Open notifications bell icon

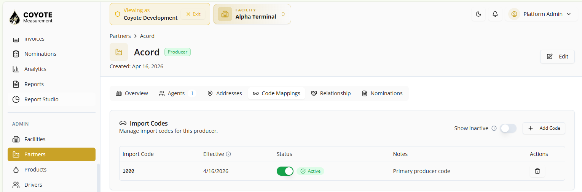tap(495, 14)
